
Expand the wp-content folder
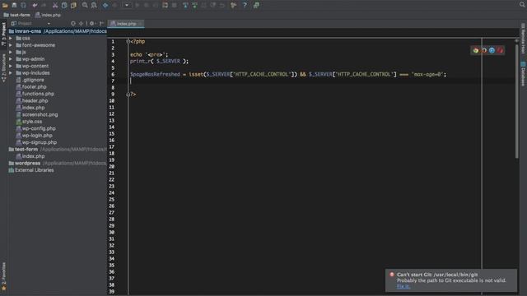[x=11, y=66]
